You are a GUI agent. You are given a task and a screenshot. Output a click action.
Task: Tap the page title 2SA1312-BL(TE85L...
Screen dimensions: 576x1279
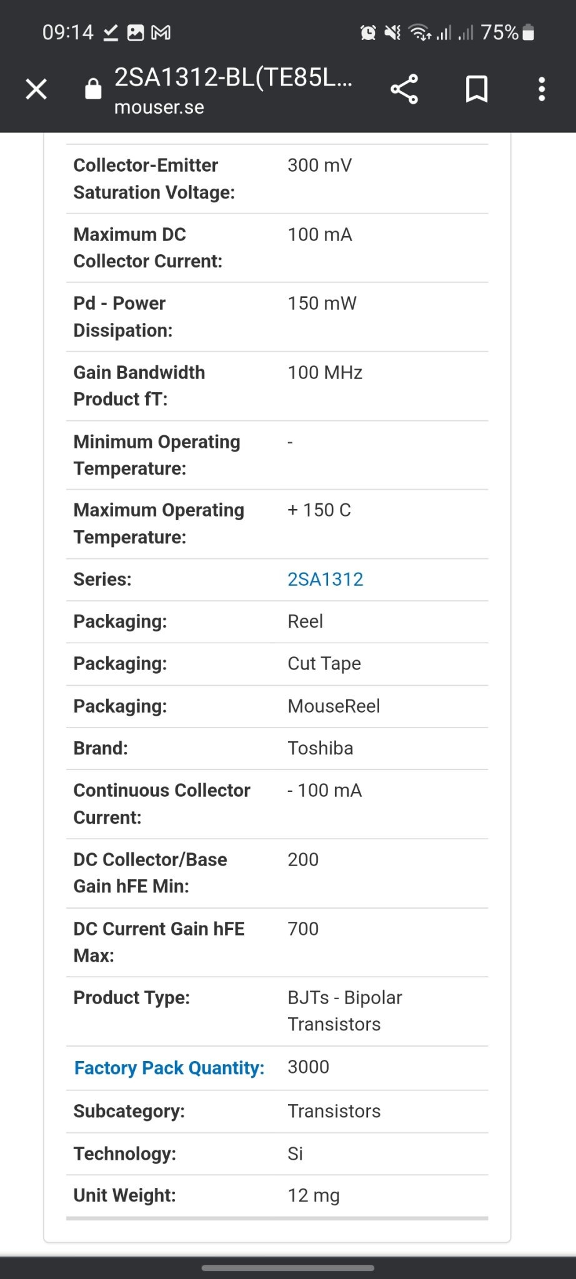(x=233, y=77)
